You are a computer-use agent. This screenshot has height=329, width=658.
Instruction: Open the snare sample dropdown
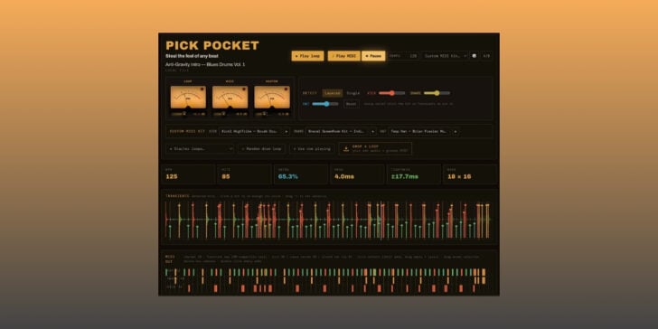click(337, 131)
